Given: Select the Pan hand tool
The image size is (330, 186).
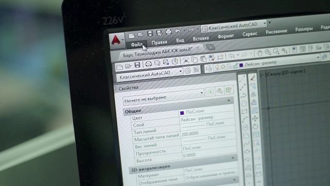Looking at the screenshot, I should [x=259, y=53].
